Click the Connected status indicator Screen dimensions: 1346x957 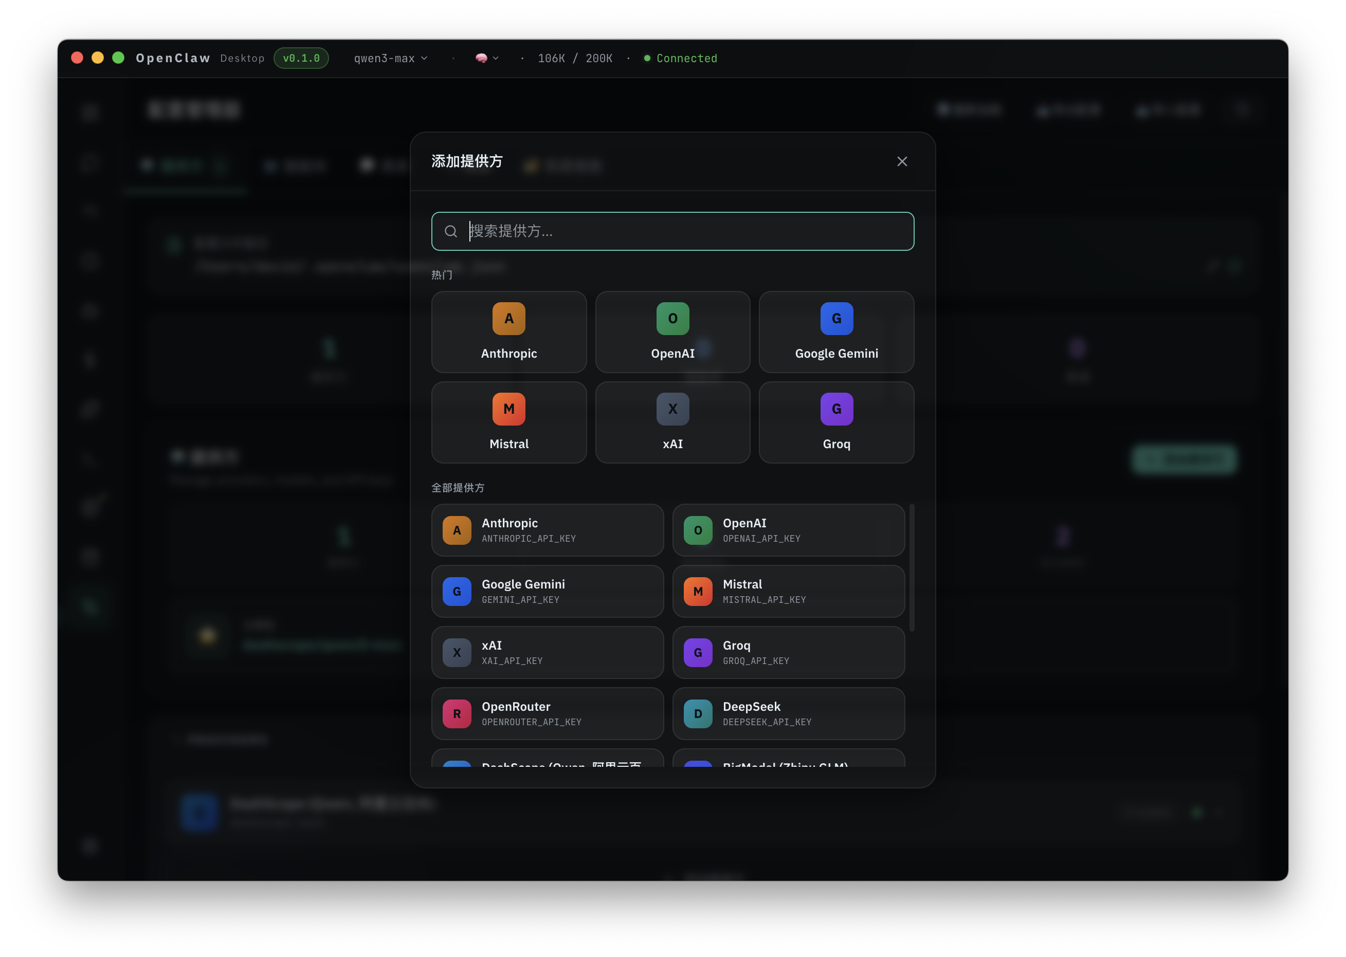click(681, 58)
